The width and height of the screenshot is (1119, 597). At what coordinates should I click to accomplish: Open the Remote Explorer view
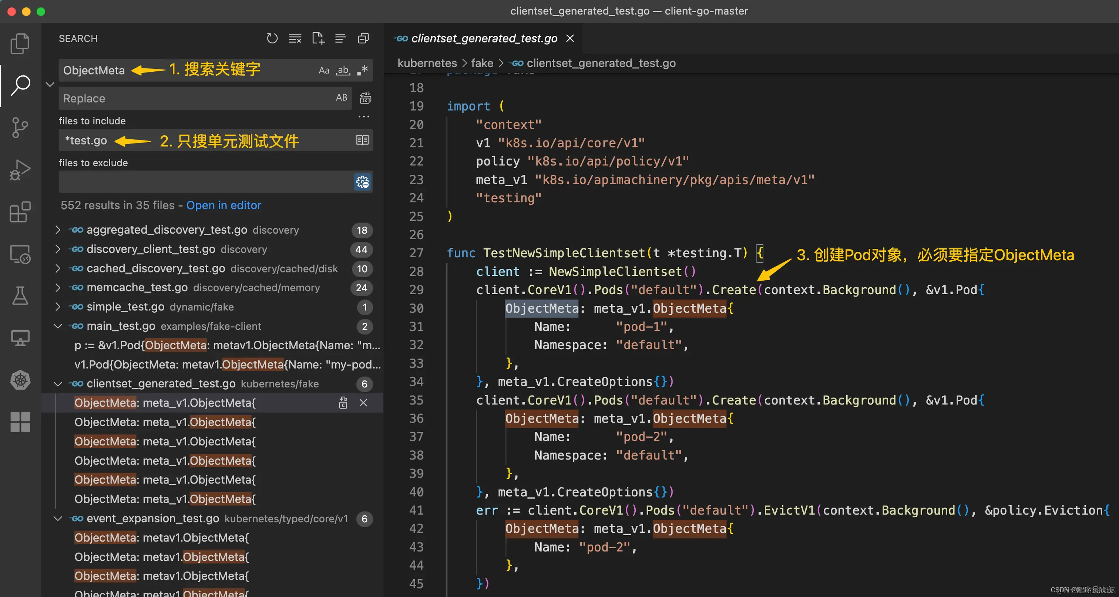click(x=20, y=254)
